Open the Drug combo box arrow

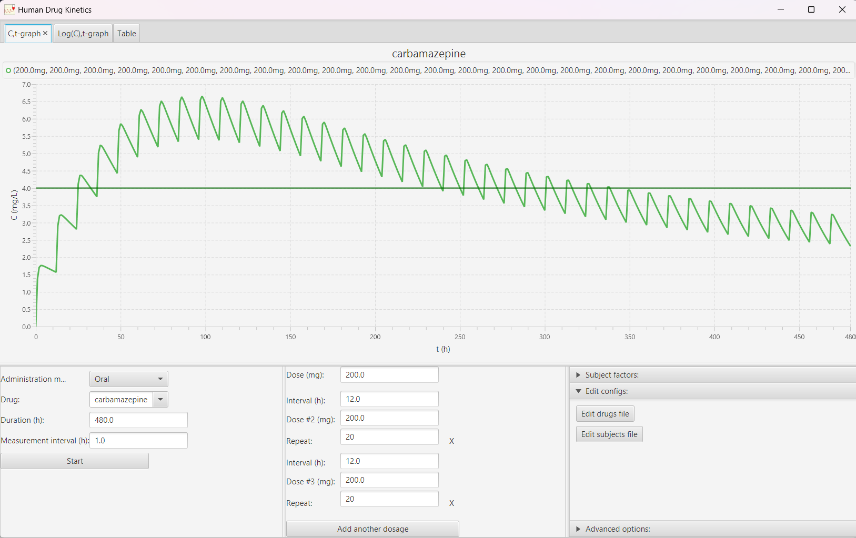point(160,400)
